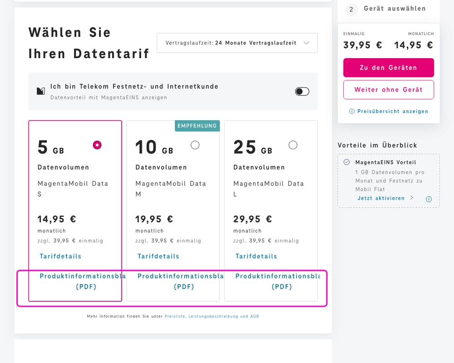The image size is (454, 363).
Task: Open Tarifdetails for MagentaMobil Data M
Action: [158, 256]
